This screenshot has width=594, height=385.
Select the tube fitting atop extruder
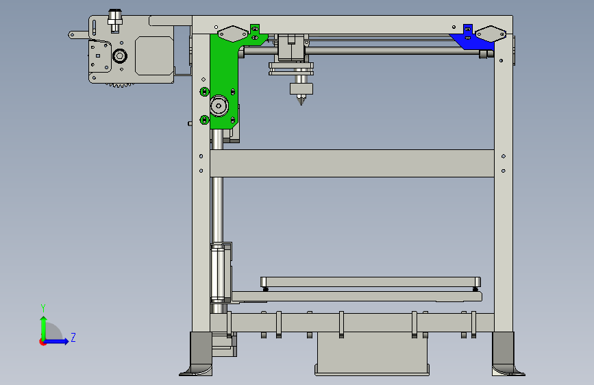(115, 21)
